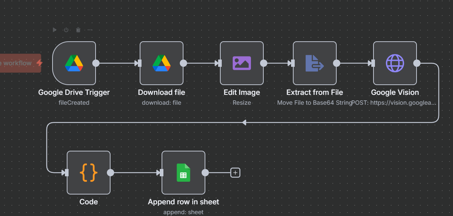Click the 'Edit Image' label

pyautogui.click(x=242, y=92)
